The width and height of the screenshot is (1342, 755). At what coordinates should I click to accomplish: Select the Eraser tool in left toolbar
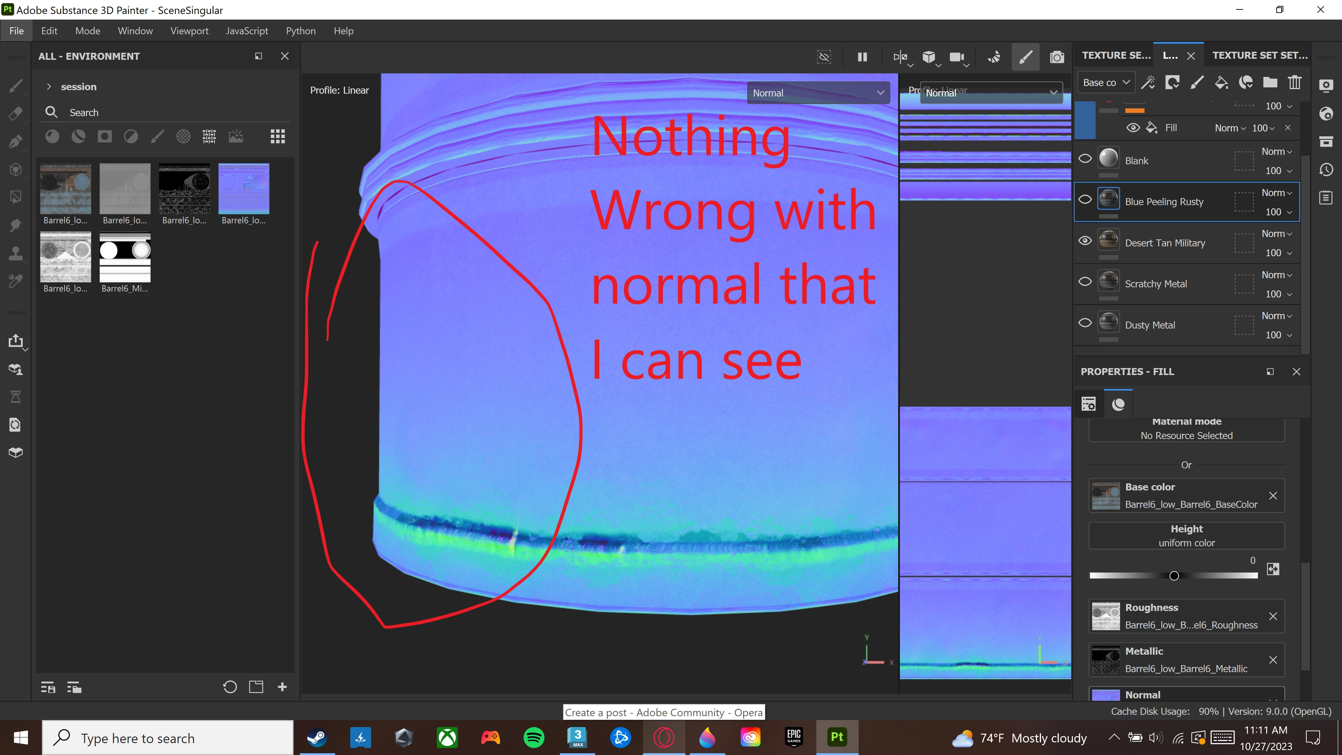(16, 113)
